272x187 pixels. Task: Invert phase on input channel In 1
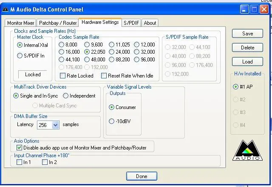pos(19,162)
